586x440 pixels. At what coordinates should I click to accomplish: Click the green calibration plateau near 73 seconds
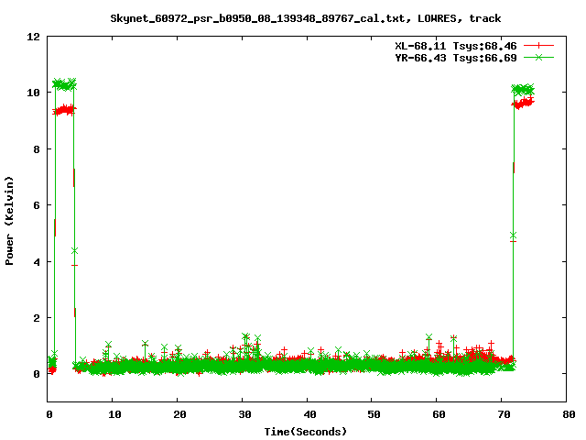pyautogui.click(x=523, y=90)
